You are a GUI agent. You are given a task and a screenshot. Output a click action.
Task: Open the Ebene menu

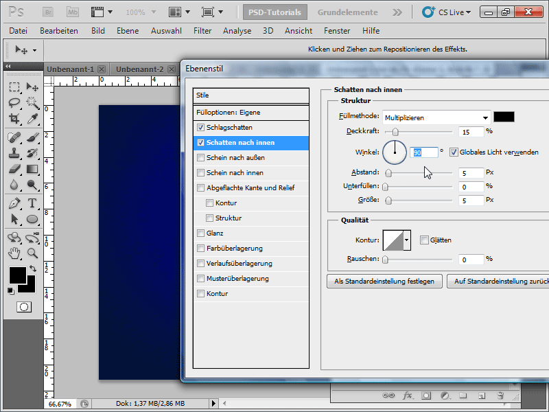[128, 31]
